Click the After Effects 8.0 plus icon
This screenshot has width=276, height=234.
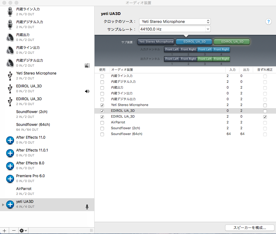(x=10, y=166)
